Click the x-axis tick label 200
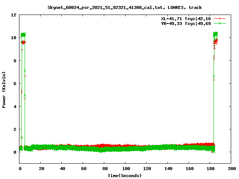Screen dimensions: 239x179 tap(232, 169)
